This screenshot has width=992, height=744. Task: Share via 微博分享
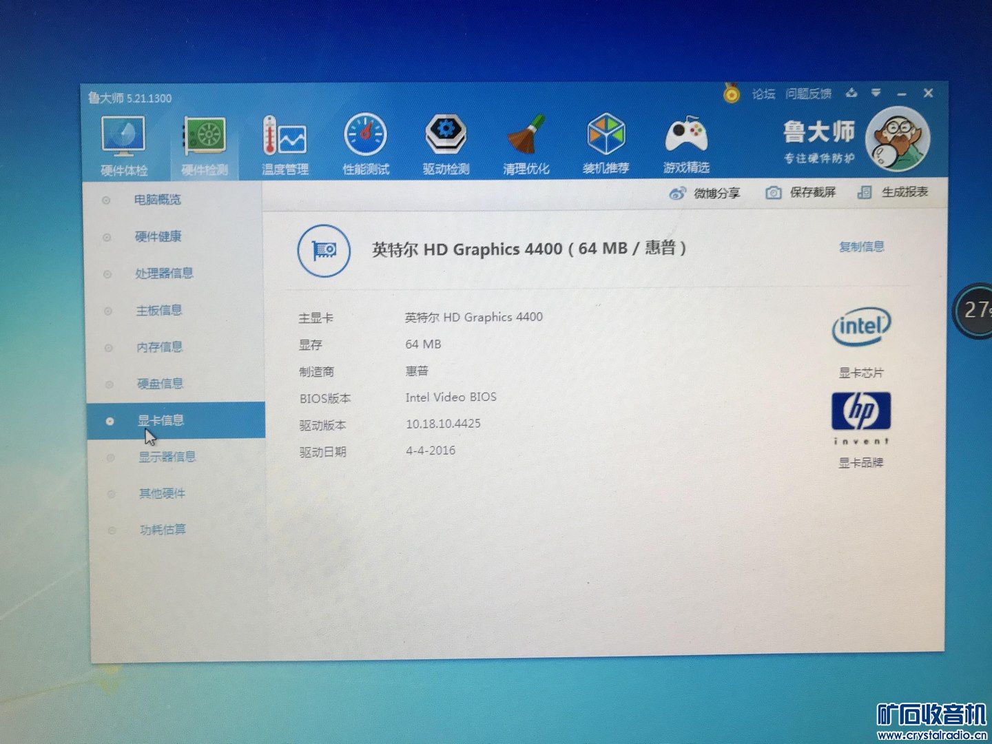(x=705, y=194)
